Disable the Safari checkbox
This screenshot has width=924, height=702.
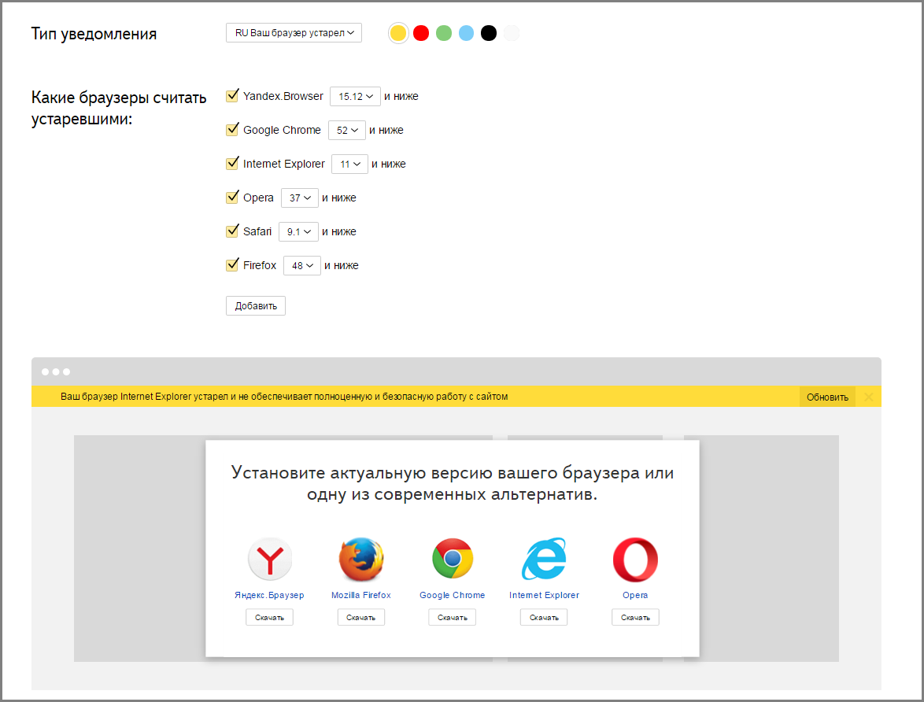(x=232, y=231)
